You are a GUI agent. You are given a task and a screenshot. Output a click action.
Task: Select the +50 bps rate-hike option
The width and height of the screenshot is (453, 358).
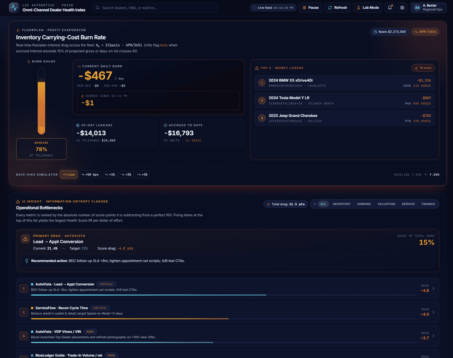[x=89, y=174]
